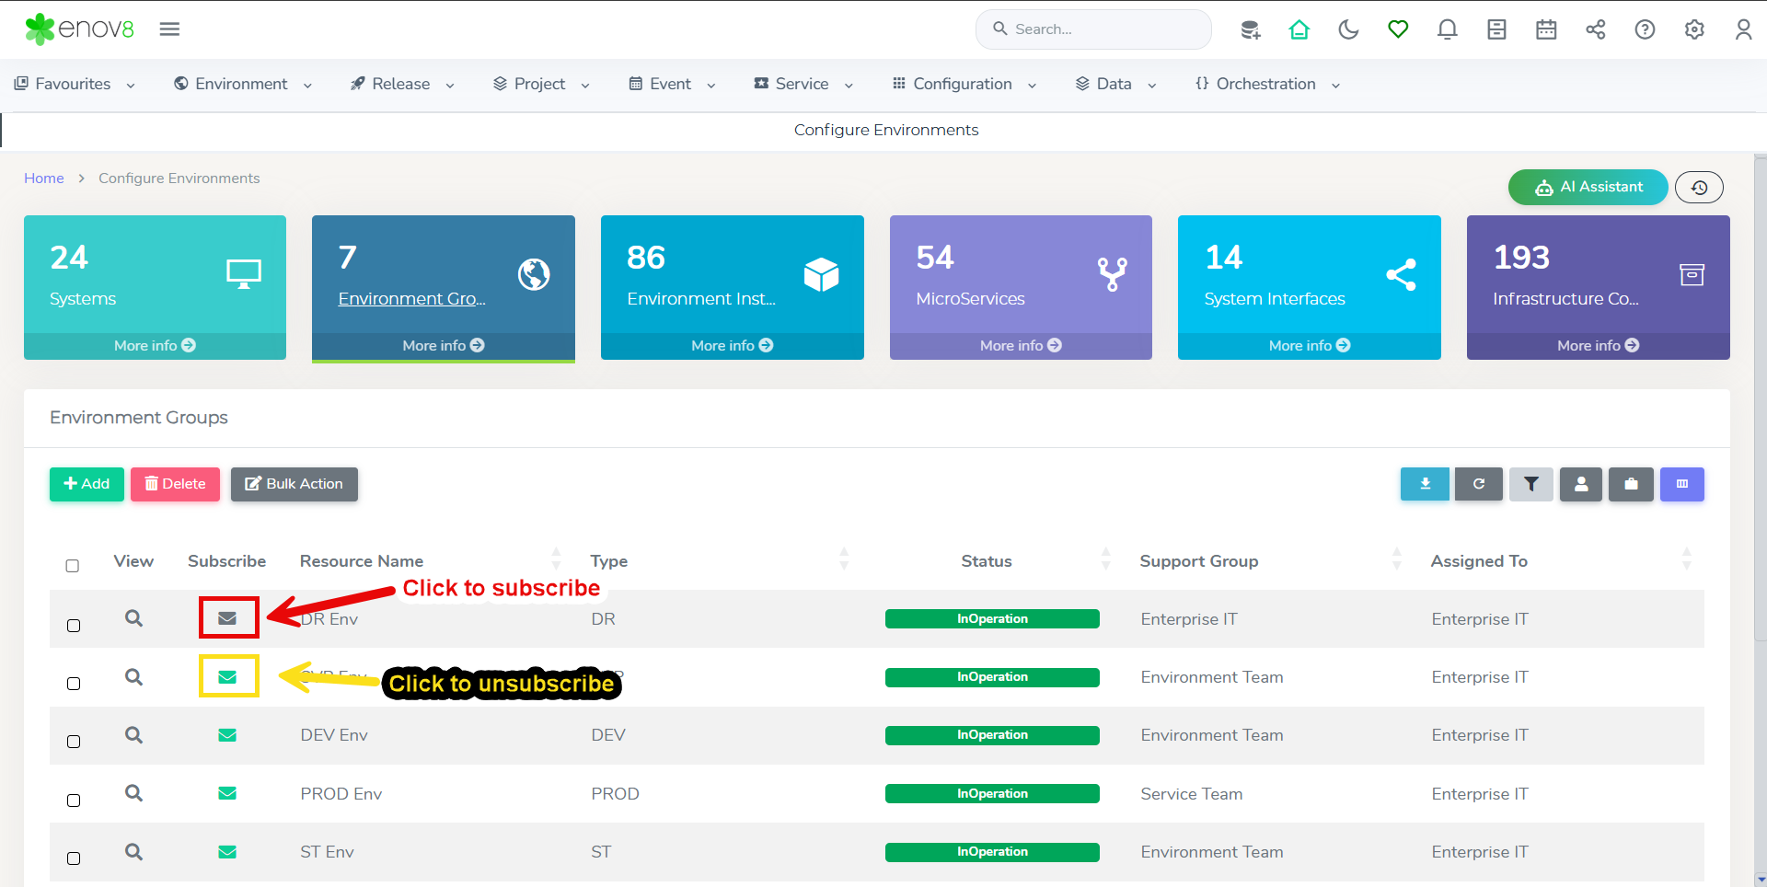Open the Release menu
The width and height of the screenshot is (1767, 887).
click(x=402, y=84)
